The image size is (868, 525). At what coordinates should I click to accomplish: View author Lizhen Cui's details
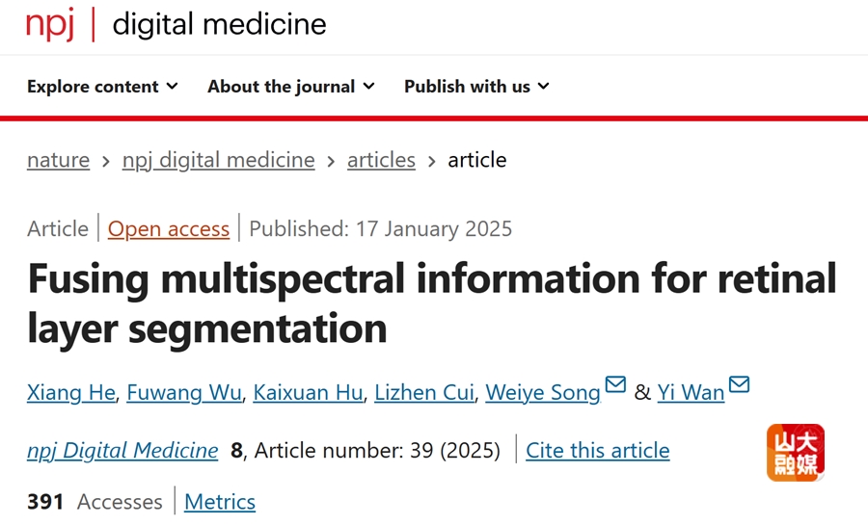424,392
